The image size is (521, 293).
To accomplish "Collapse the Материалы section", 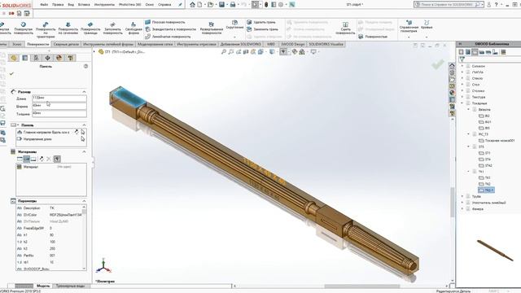I will coord(84,152).
